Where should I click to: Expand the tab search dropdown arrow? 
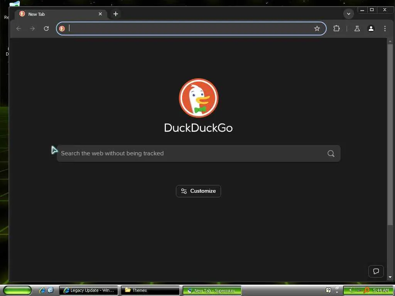349,13
